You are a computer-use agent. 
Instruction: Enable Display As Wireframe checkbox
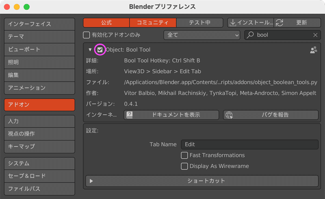click(x=184, y=166)
